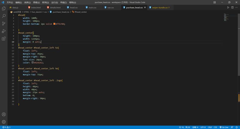The image size is (240, 129).
Task: Click the web开发 breadcrumb
Action: click(17, 12)
